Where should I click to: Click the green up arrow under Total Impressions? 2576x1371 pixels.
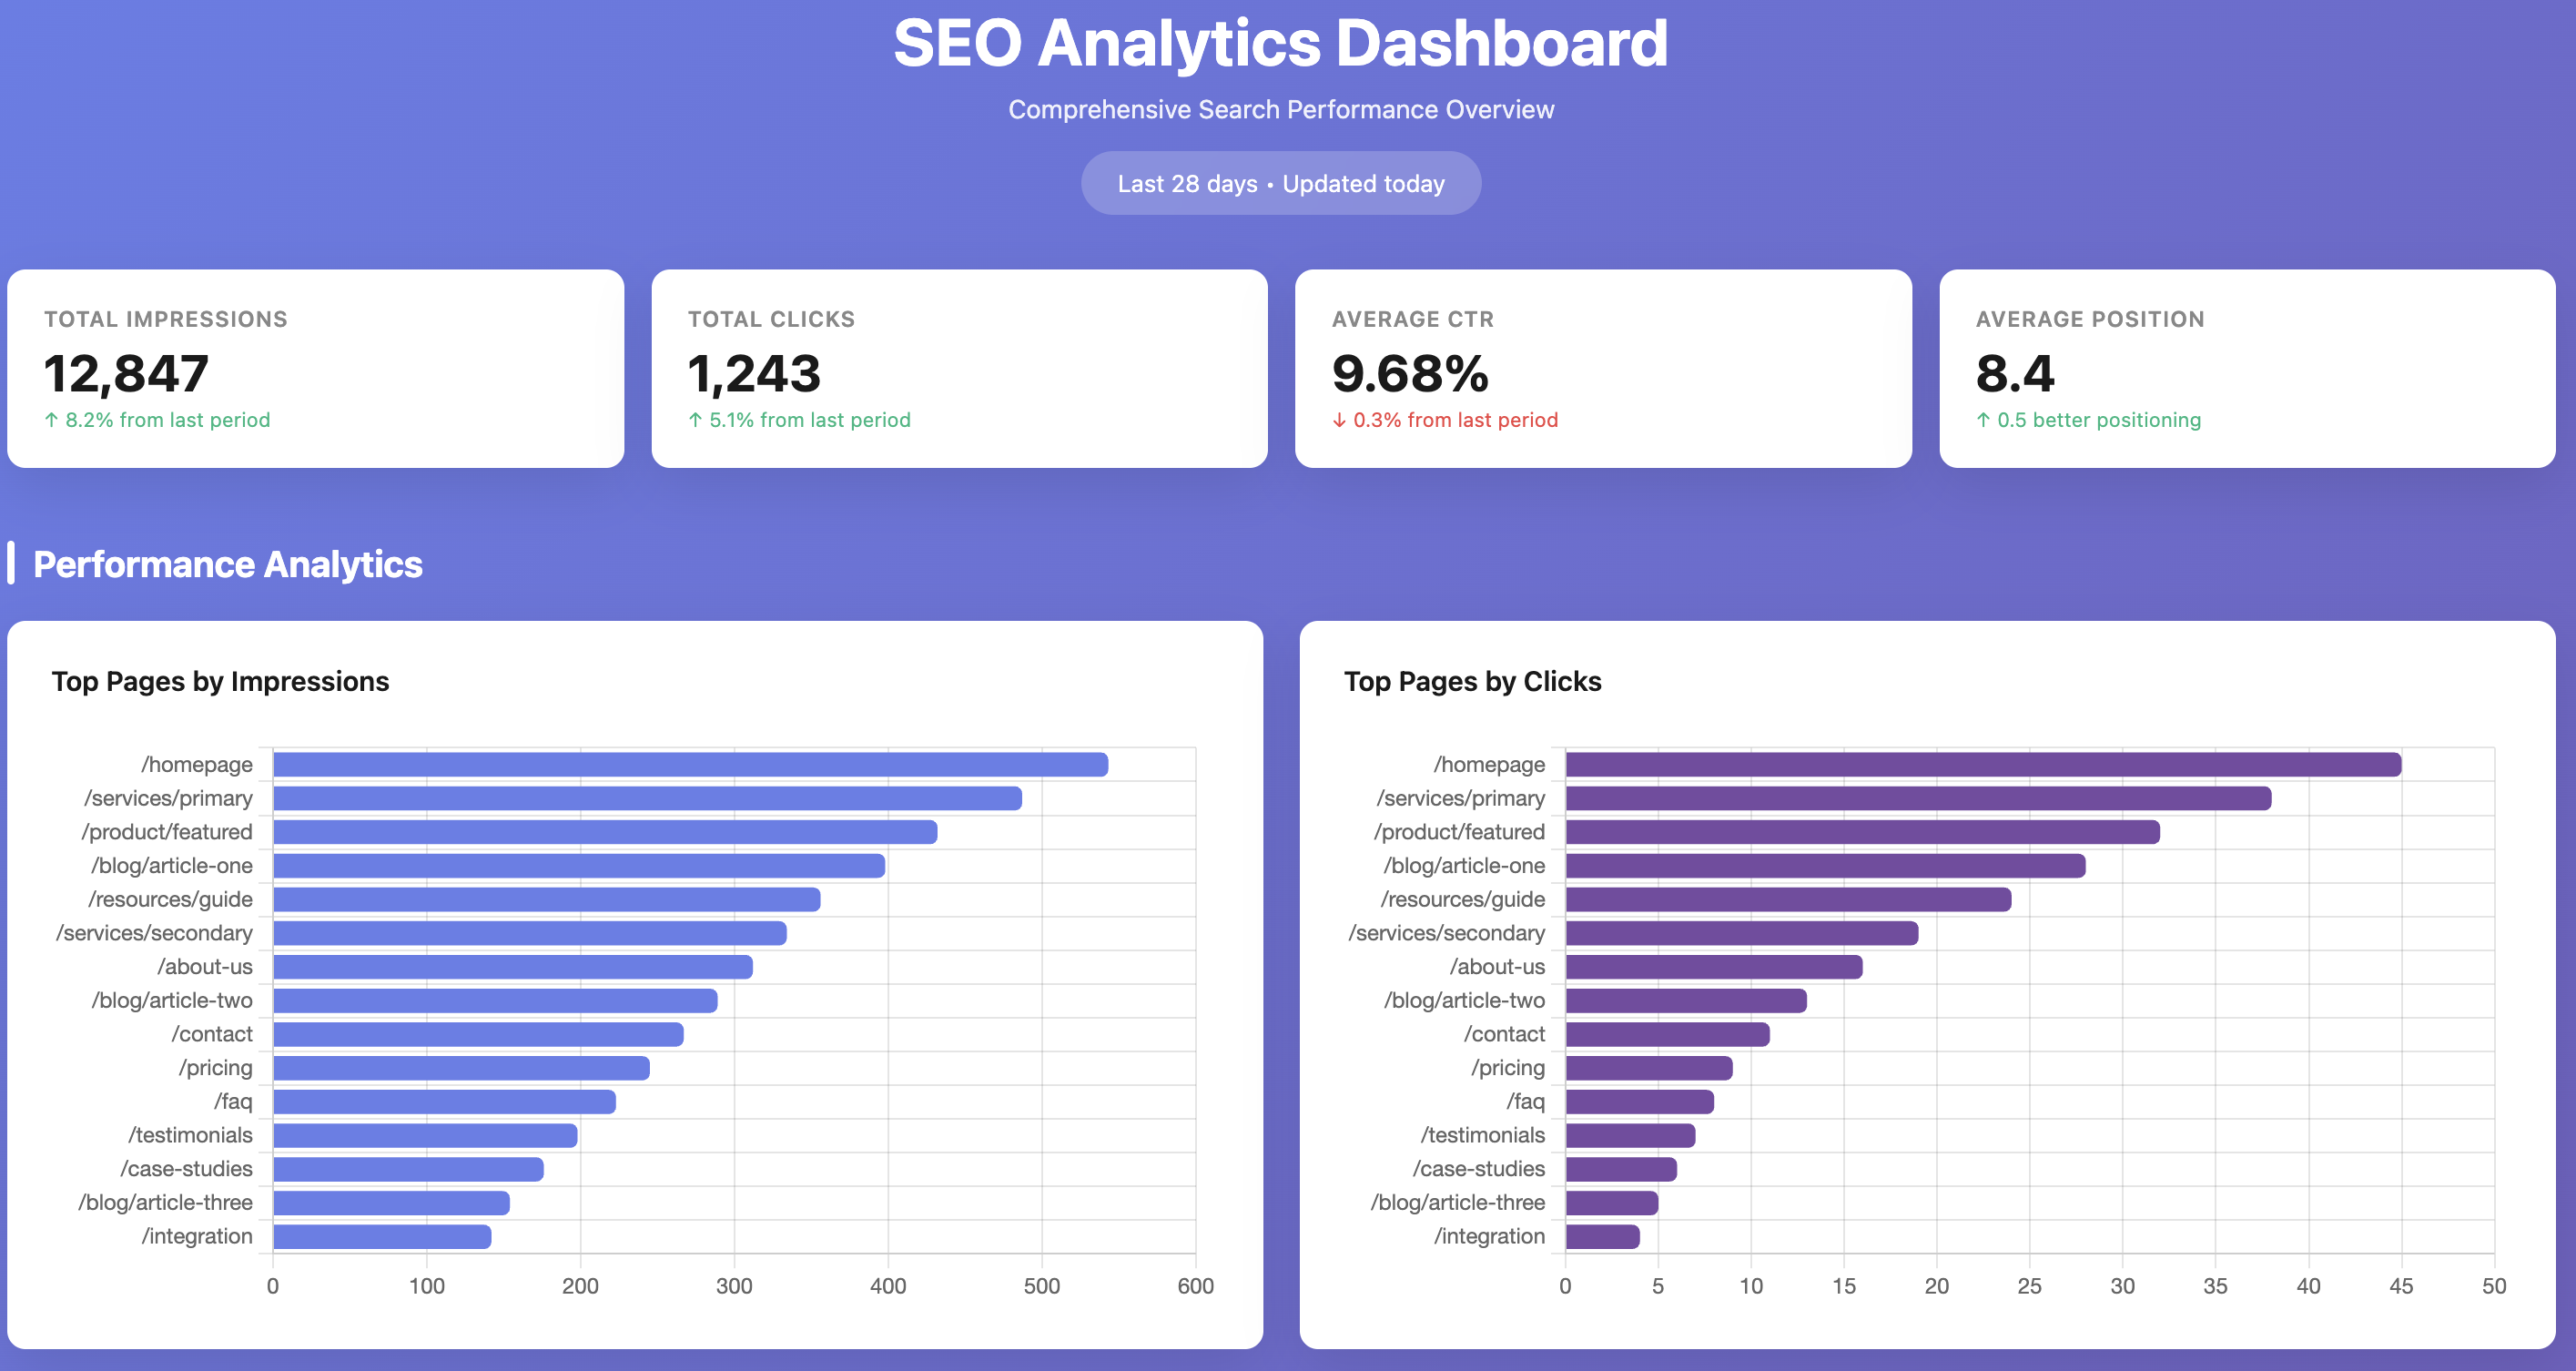51,420
